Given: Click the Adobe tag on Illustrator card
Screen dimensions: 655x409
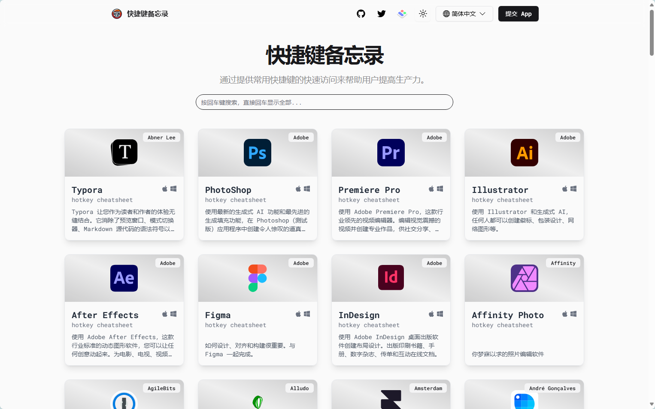Looking at the screenshot, I should pyautogui.click(x=568, y=138).
